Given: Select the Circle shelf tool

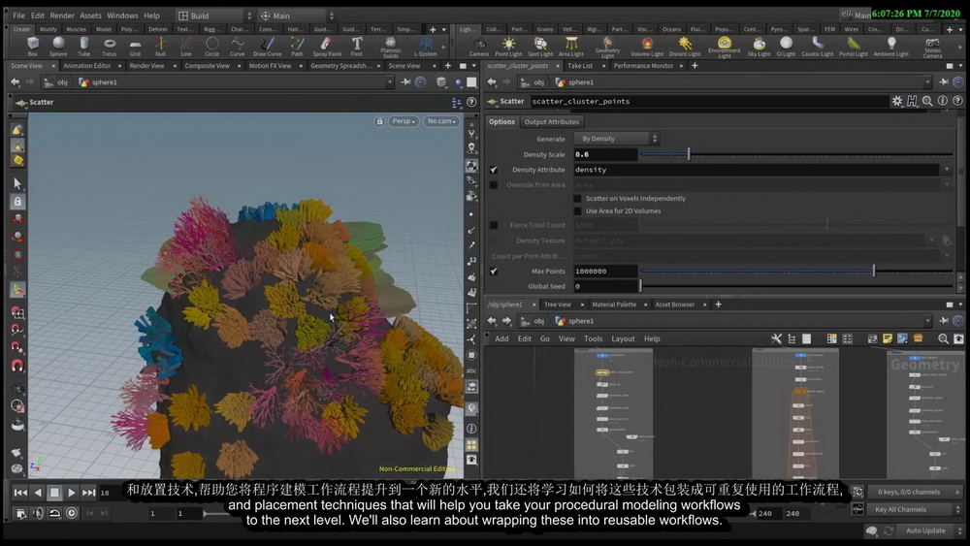Looking at the screenshot, I should click(x=211, y=47).
